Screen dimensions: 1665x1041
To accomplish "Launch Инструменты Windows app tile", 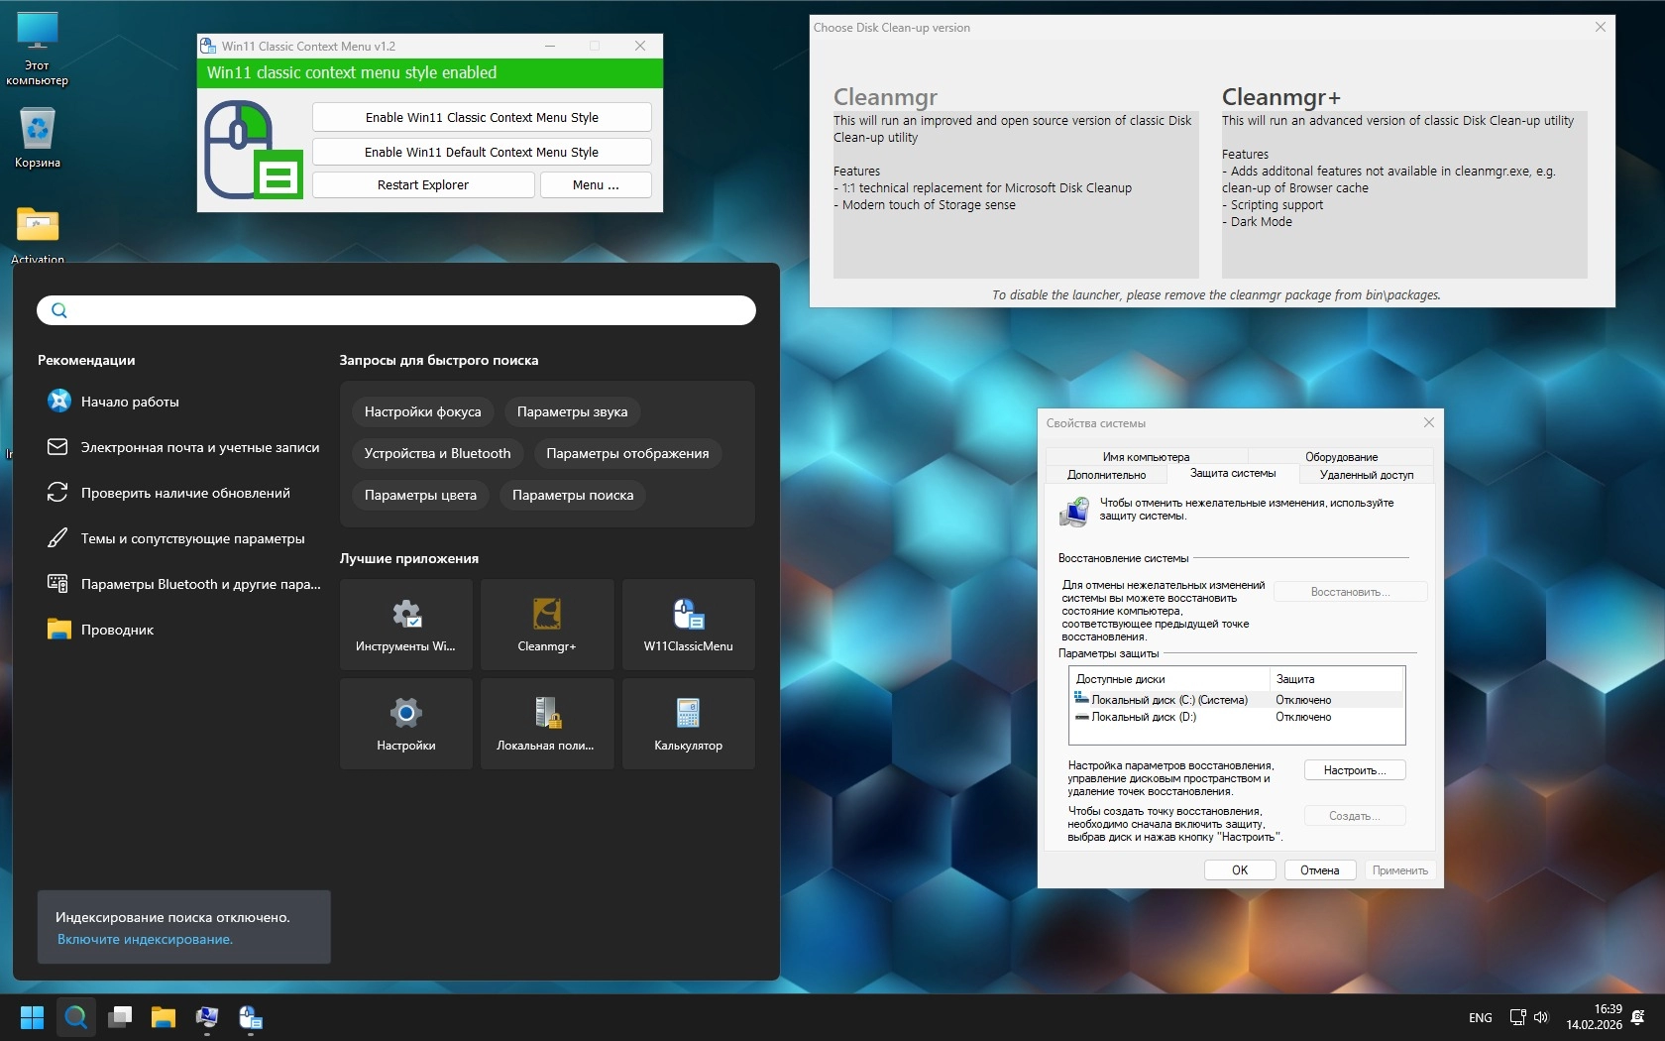I will [x=406, y=625].
